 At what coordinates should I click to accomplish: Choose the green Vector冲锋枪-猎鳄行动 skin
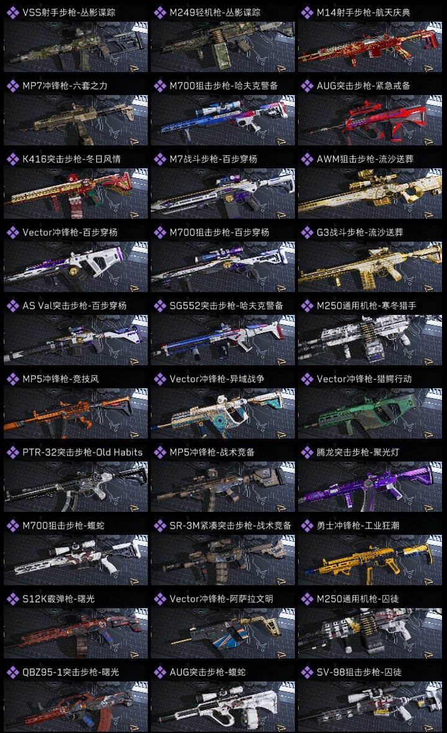point(370,413)
